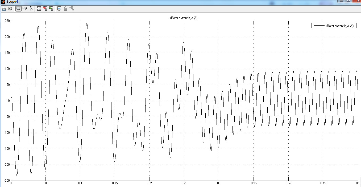This screenshot has width=361, height=187.
Task: Click the '50' y-axis label
Action: pyautogui.click(x=8, y=85)
